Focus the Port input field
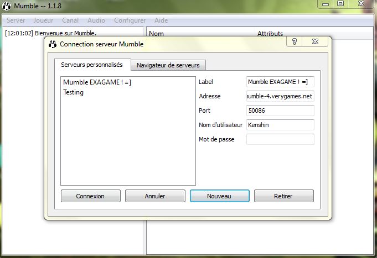 click(280, 110)
